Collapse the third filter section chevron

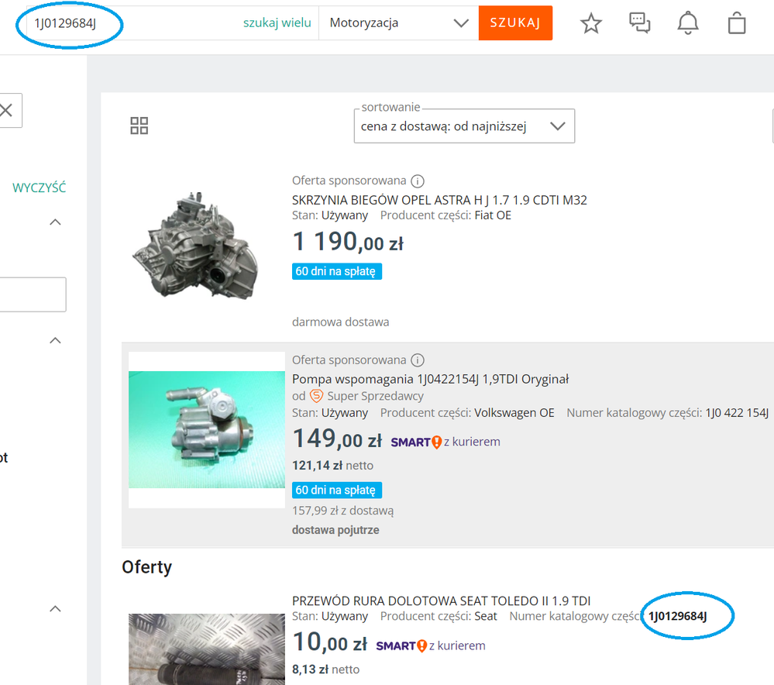[55, 608]
